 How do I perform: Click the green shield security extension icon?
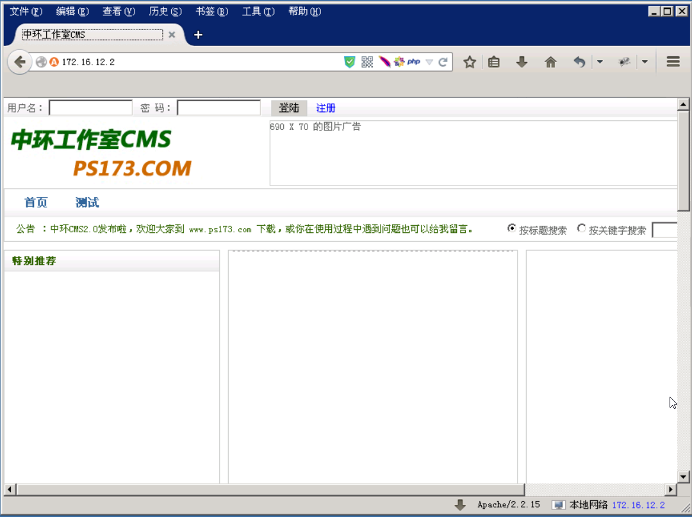[x=350, y=61]
